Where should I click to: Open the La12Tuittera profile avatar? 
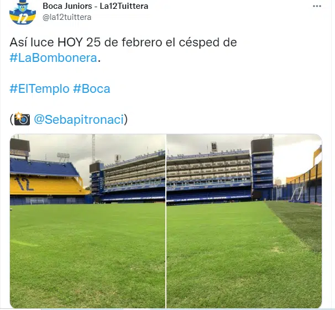click(x=23, y=12)
